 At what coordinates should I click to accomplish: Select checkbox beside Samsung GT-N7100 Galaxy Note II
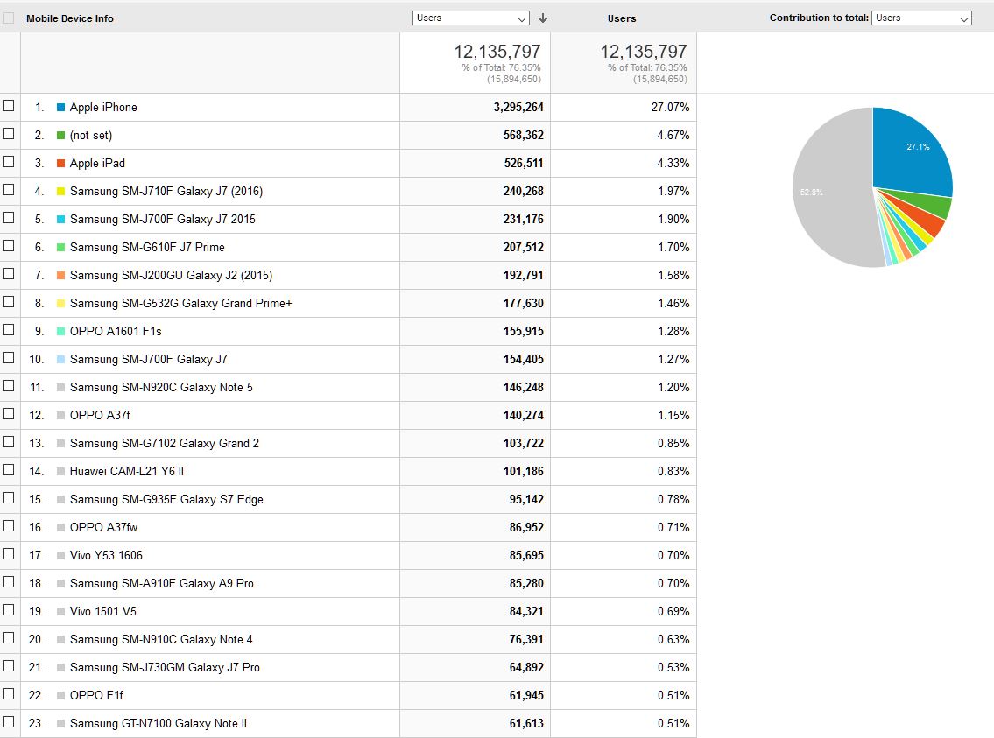click(x=8, y=721)
